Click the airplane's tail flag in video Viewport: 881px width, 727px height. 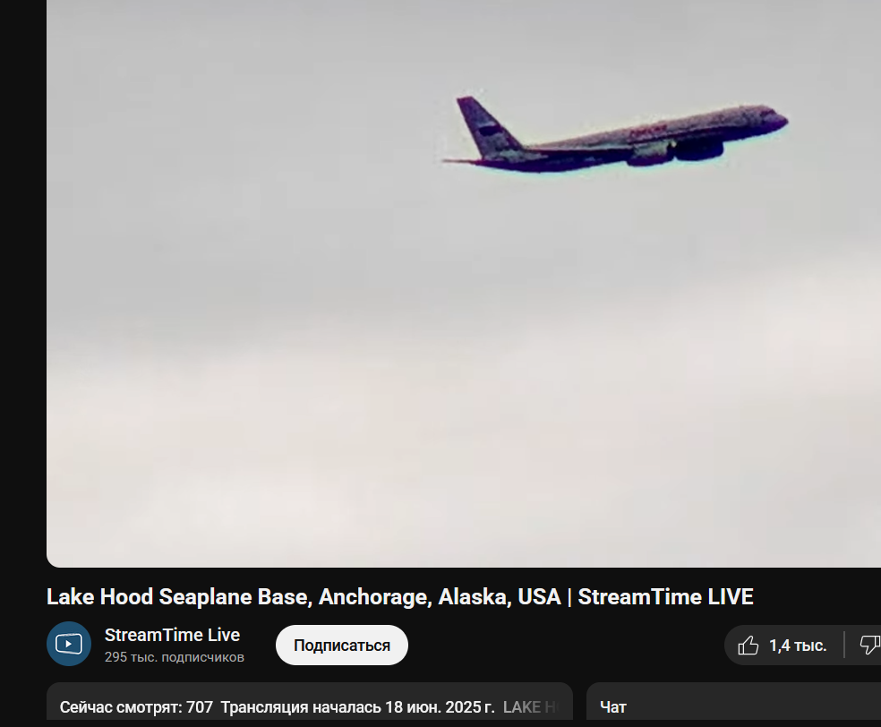tap(488, 131)
